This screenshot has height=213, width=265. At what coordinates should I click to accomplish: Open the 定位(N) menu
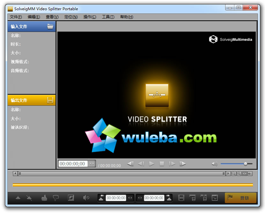tap(71, 17)
